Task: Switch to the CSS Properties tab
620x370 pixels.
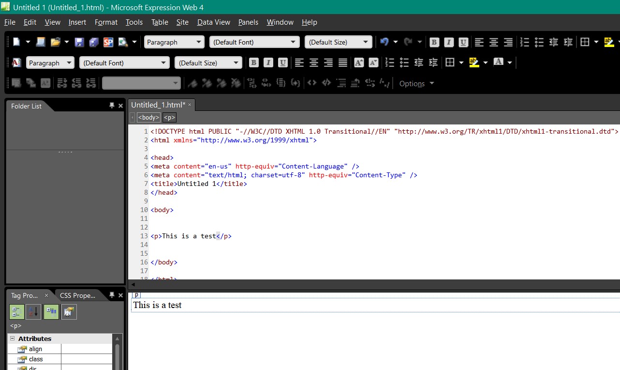Action: click(78, 295)
